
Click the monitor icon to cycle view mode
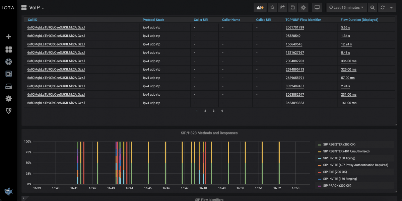click(317, 7)
